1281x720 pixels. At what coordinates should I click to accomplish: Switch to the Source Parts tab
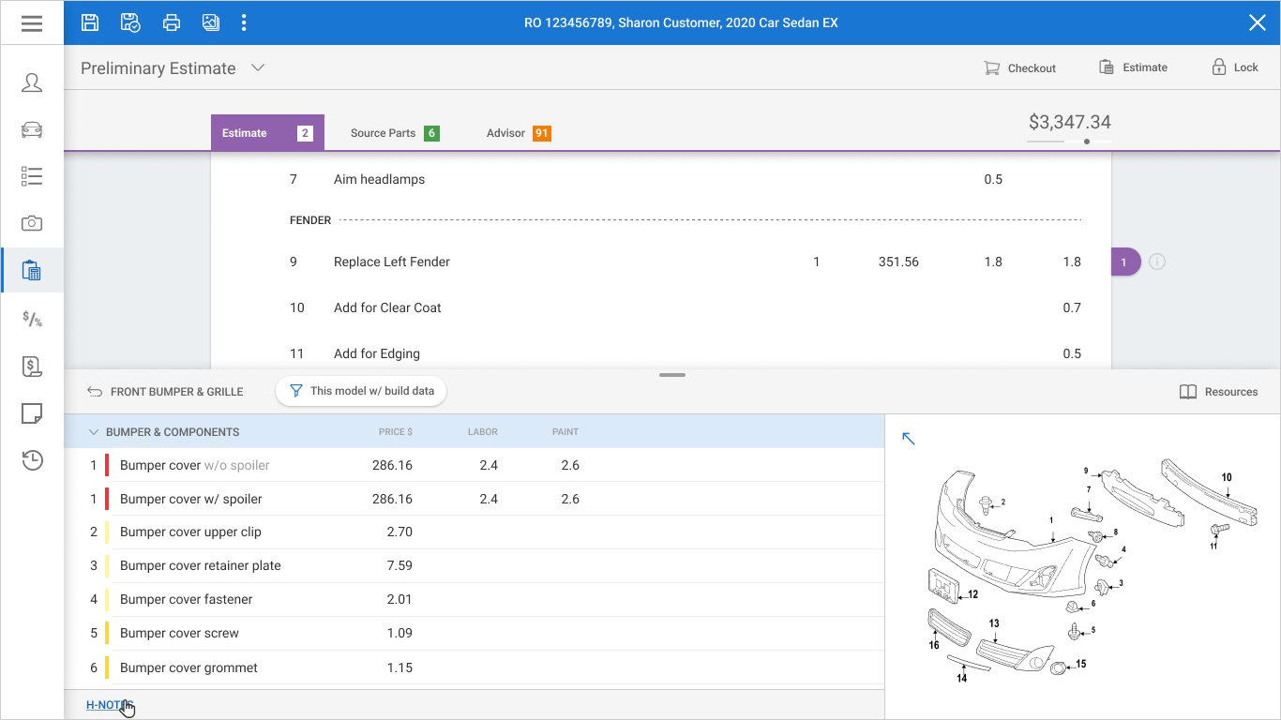tap(394, 133)
